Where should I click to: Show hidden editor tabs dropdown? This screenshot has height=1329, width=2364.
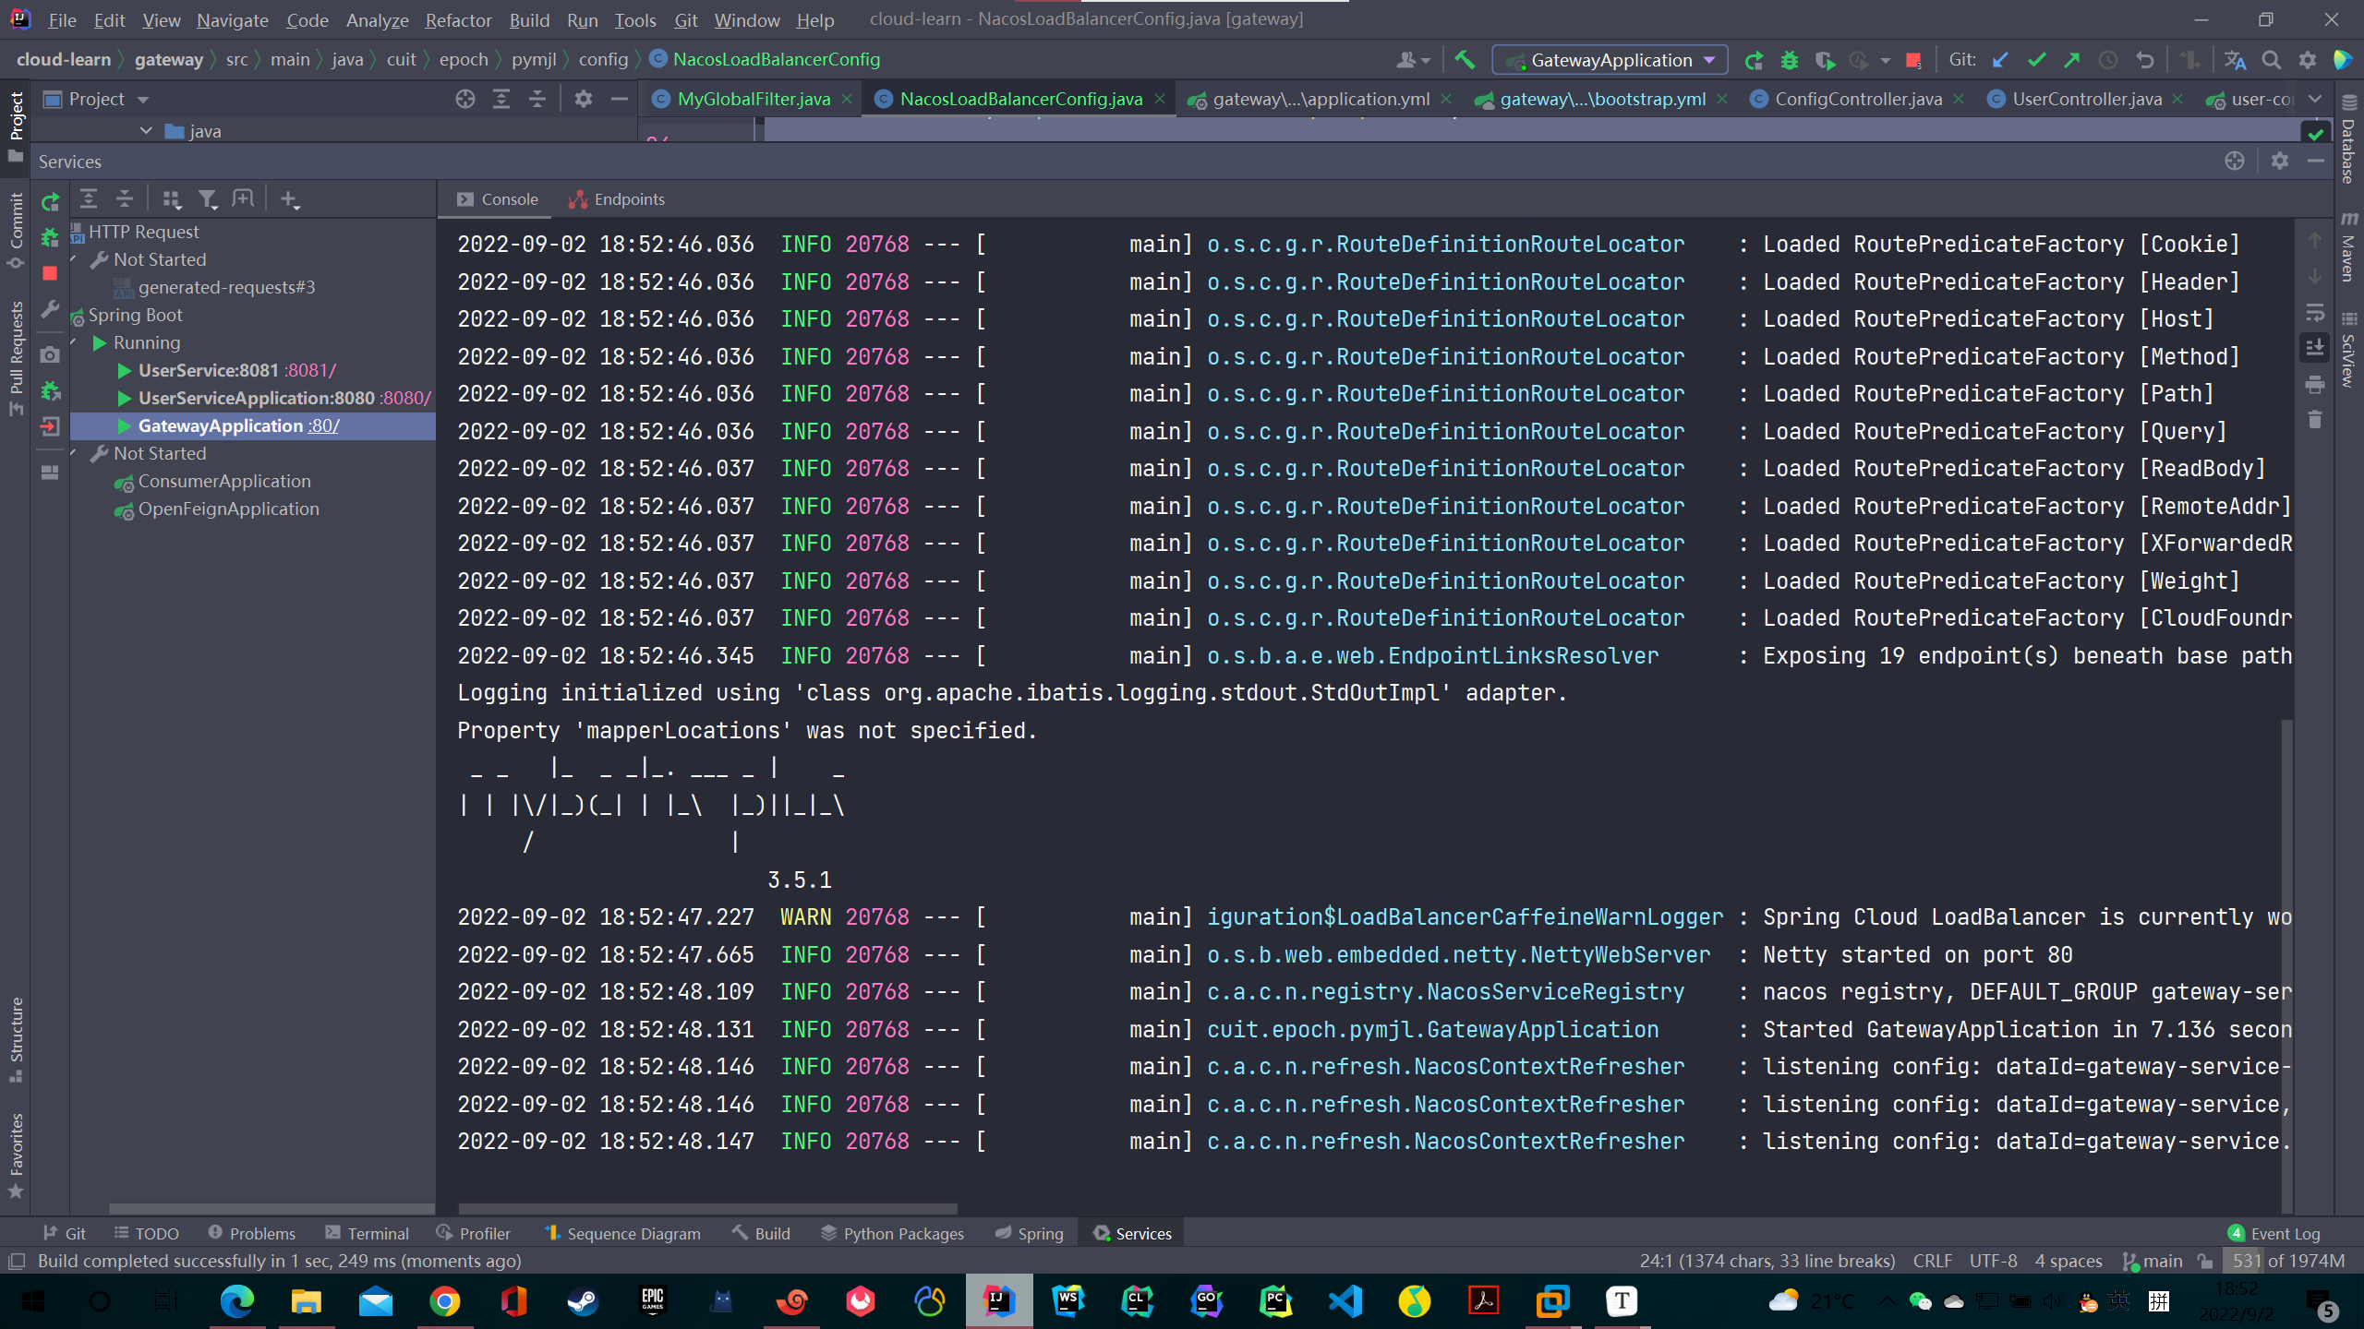(2315, 99)
